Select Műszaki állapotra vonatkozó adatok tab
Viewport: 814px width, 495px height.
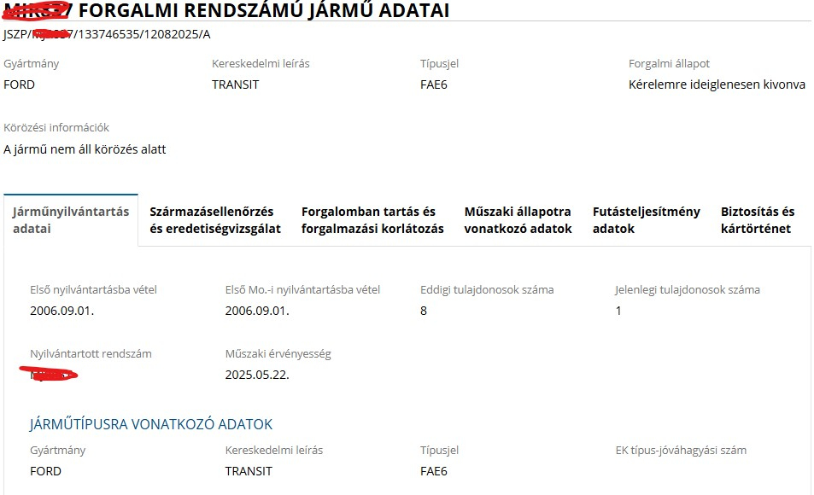click(518, 220)
